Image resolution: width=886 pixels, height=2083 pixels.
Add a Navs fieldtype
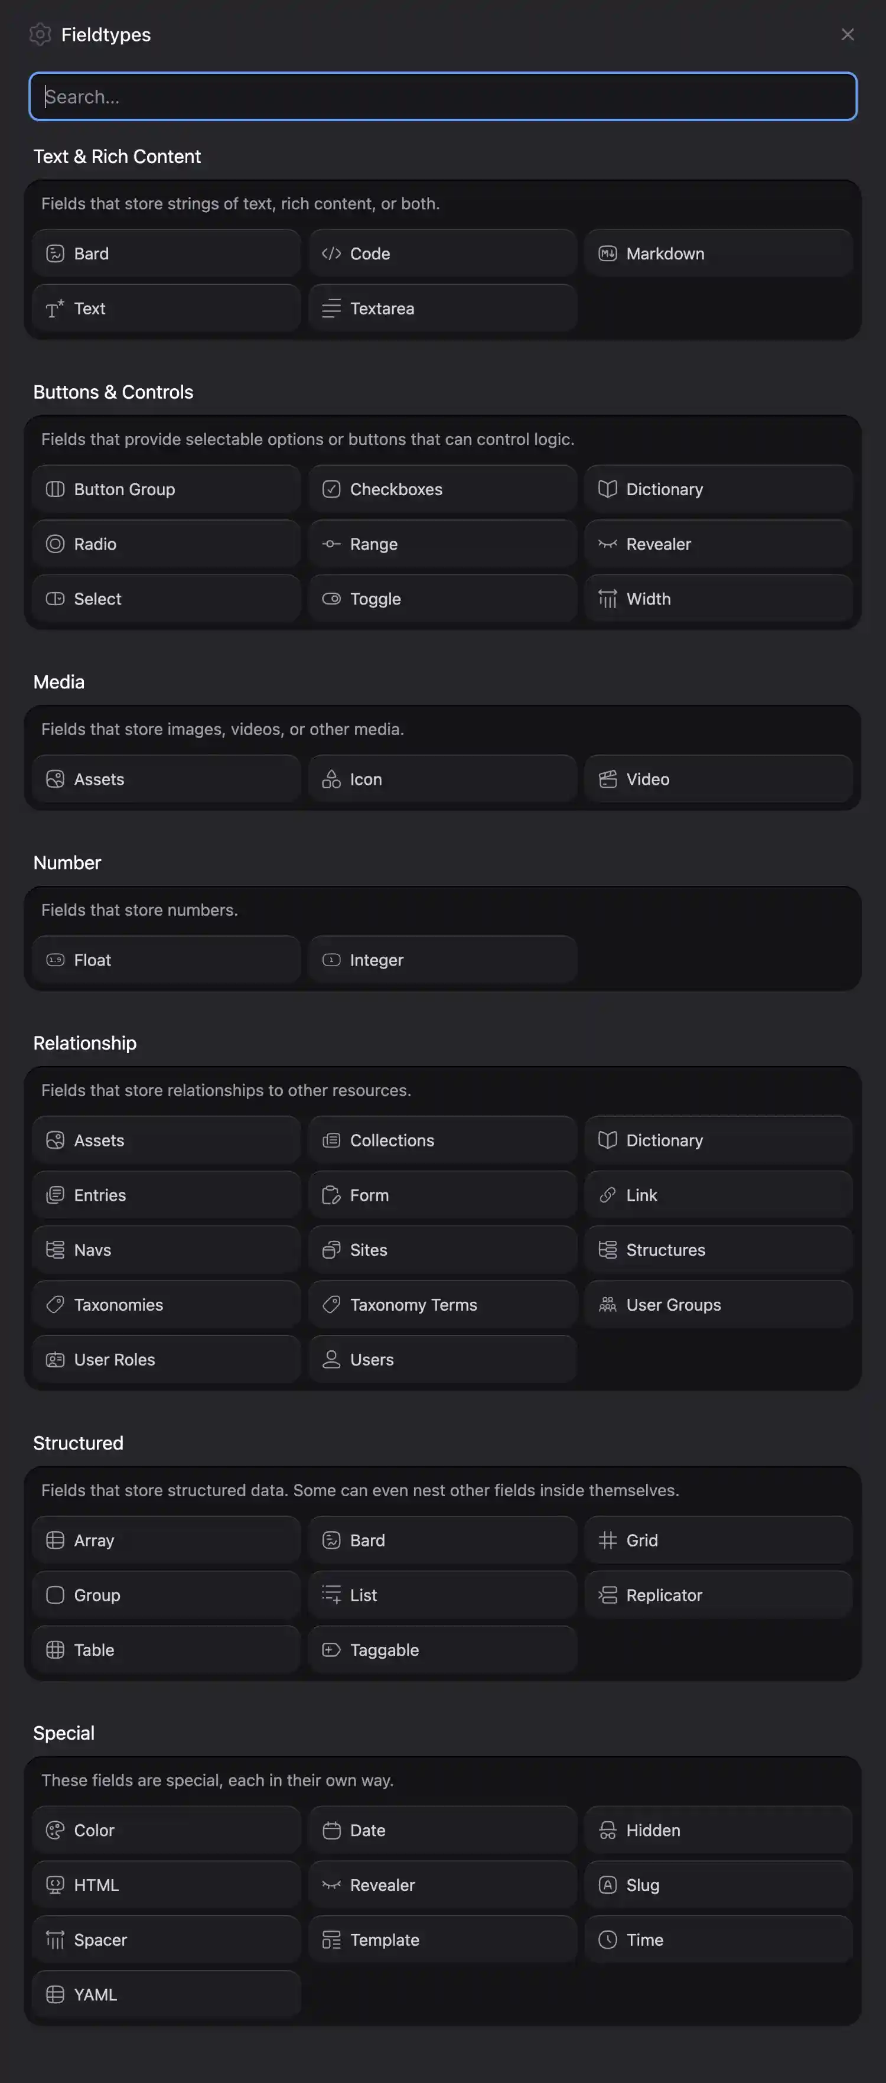pos(167,1250)
